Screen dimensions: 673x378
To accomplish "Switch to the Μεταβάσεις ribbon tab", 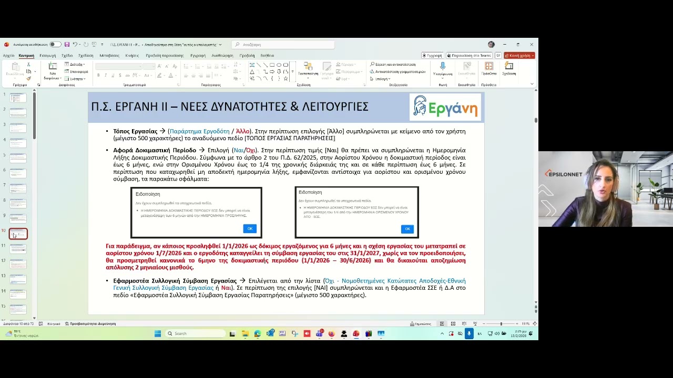I will coord(109,55).
